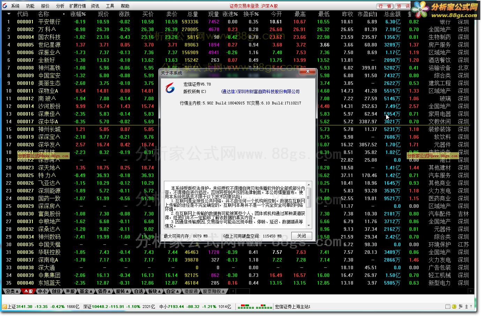Click 宏信证券上海主站1 server status text
Viewport: 481px width, 316px height.
click(293, 307)
